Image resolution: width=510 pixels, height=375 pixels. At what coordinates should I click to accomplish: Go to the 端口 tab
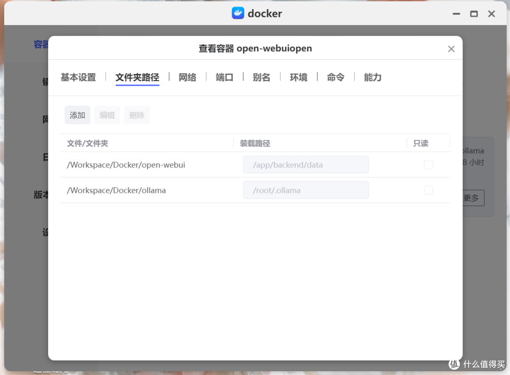224,77
